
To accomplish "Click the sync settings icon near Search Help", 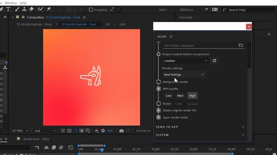I will pyautogui.click(x=215, y=9).
